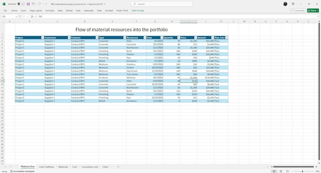The width and height of the screenshot is (321, 173).
Task: Select row 15 header
Action: coord(2,81)
